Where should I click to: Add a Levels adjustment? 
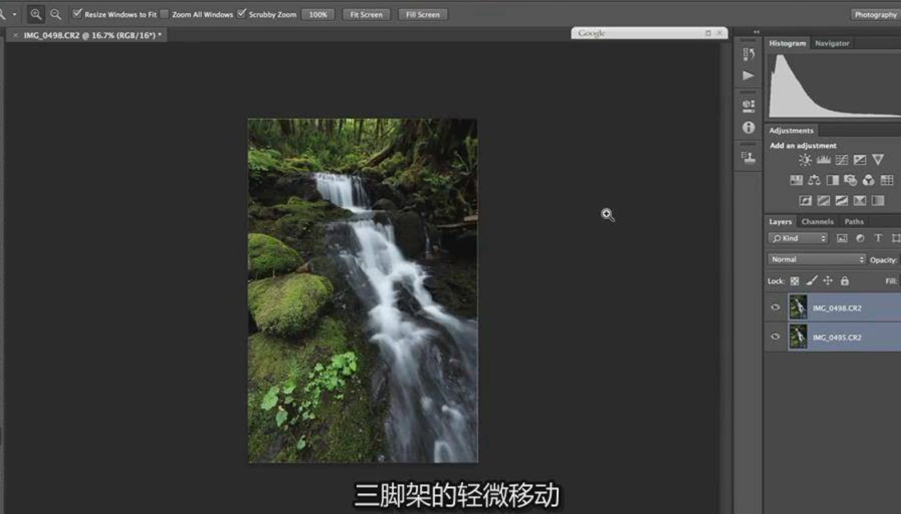tap(823, 160)
